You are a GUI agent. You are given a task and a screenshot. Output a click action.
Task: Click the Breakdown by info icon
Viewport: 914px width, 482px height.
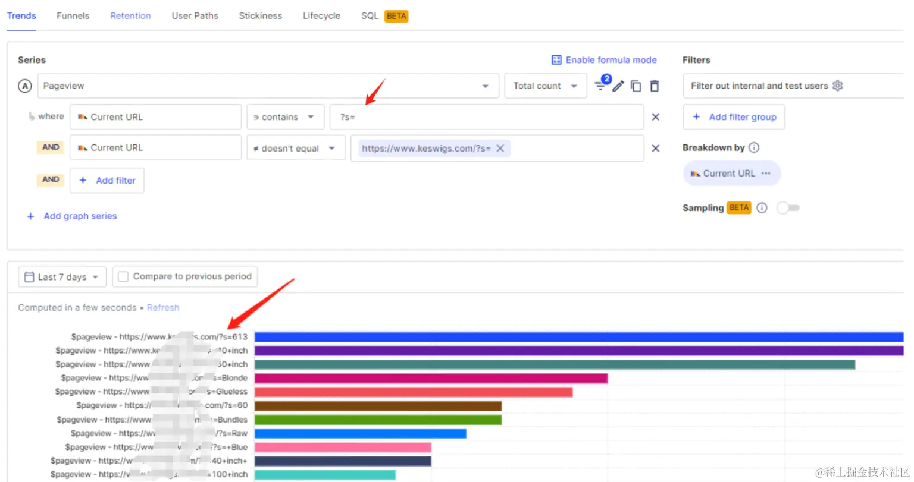pyautogui.click(x=754, y=147)
